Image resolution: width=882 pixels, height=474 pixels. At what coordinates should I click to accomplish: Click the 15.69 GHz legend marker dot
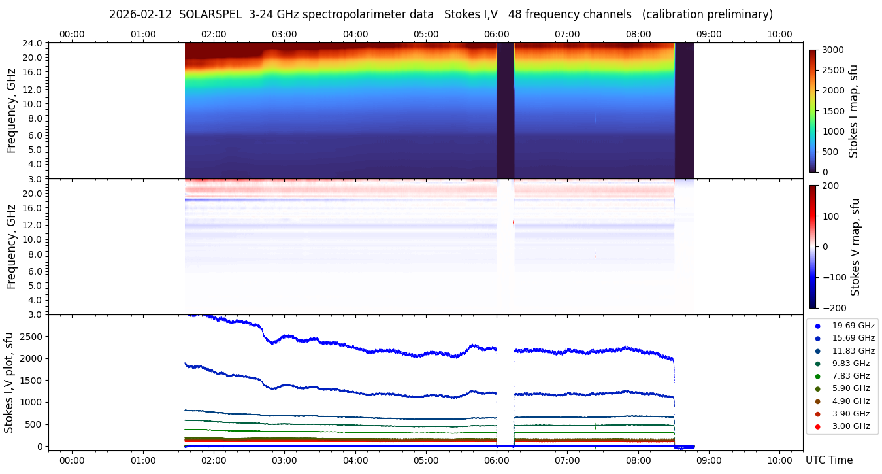(x=817, y=338)
